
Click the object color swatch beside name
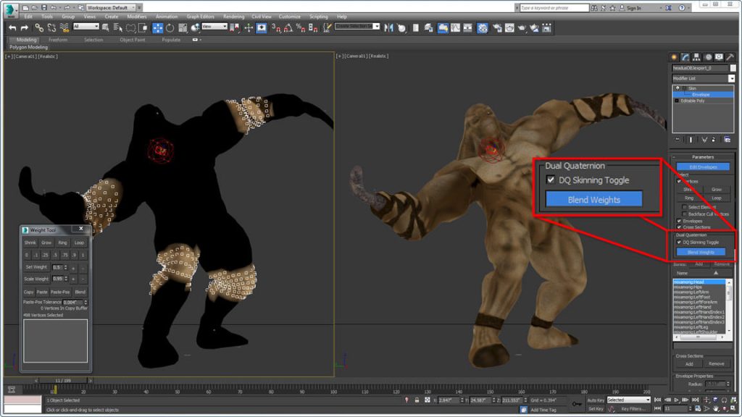(733, 67)
